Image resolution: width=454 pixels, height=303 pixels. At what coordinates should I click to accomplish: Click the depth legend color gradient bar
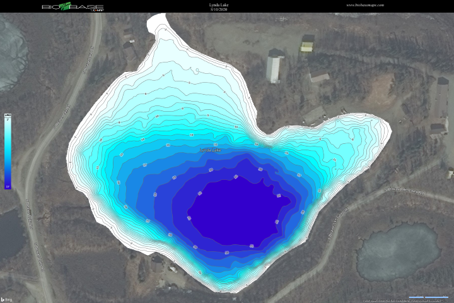pos(8,153)
